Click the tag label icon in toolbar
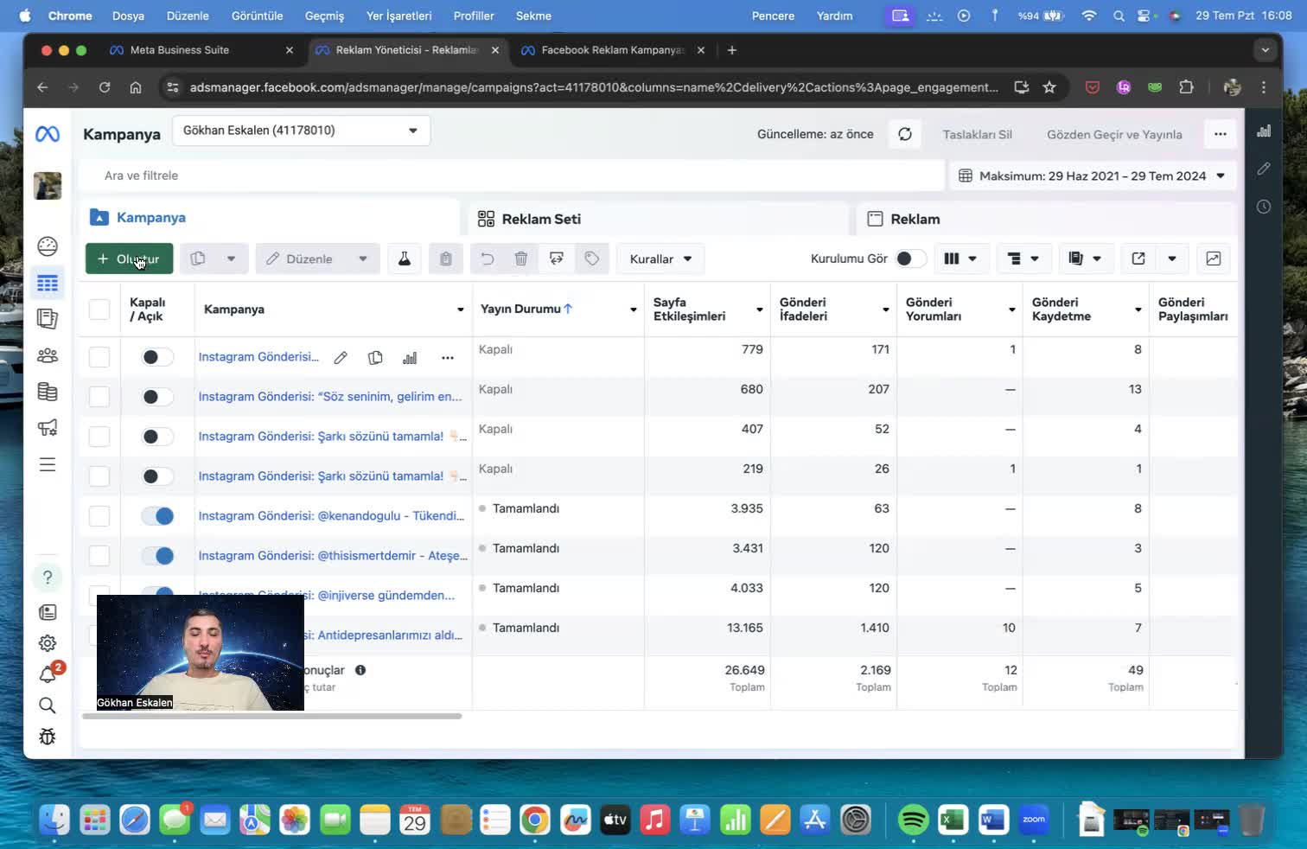The image size is (1307, 849). click(592, 259)
